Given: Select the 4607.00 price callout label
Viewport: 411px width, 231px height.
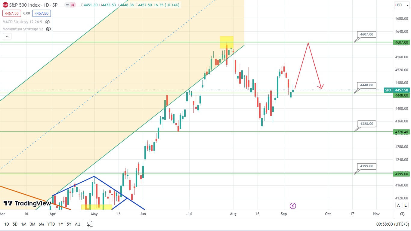Looking at the screenshot, I should pyautogui.click(x=366, y=34).
